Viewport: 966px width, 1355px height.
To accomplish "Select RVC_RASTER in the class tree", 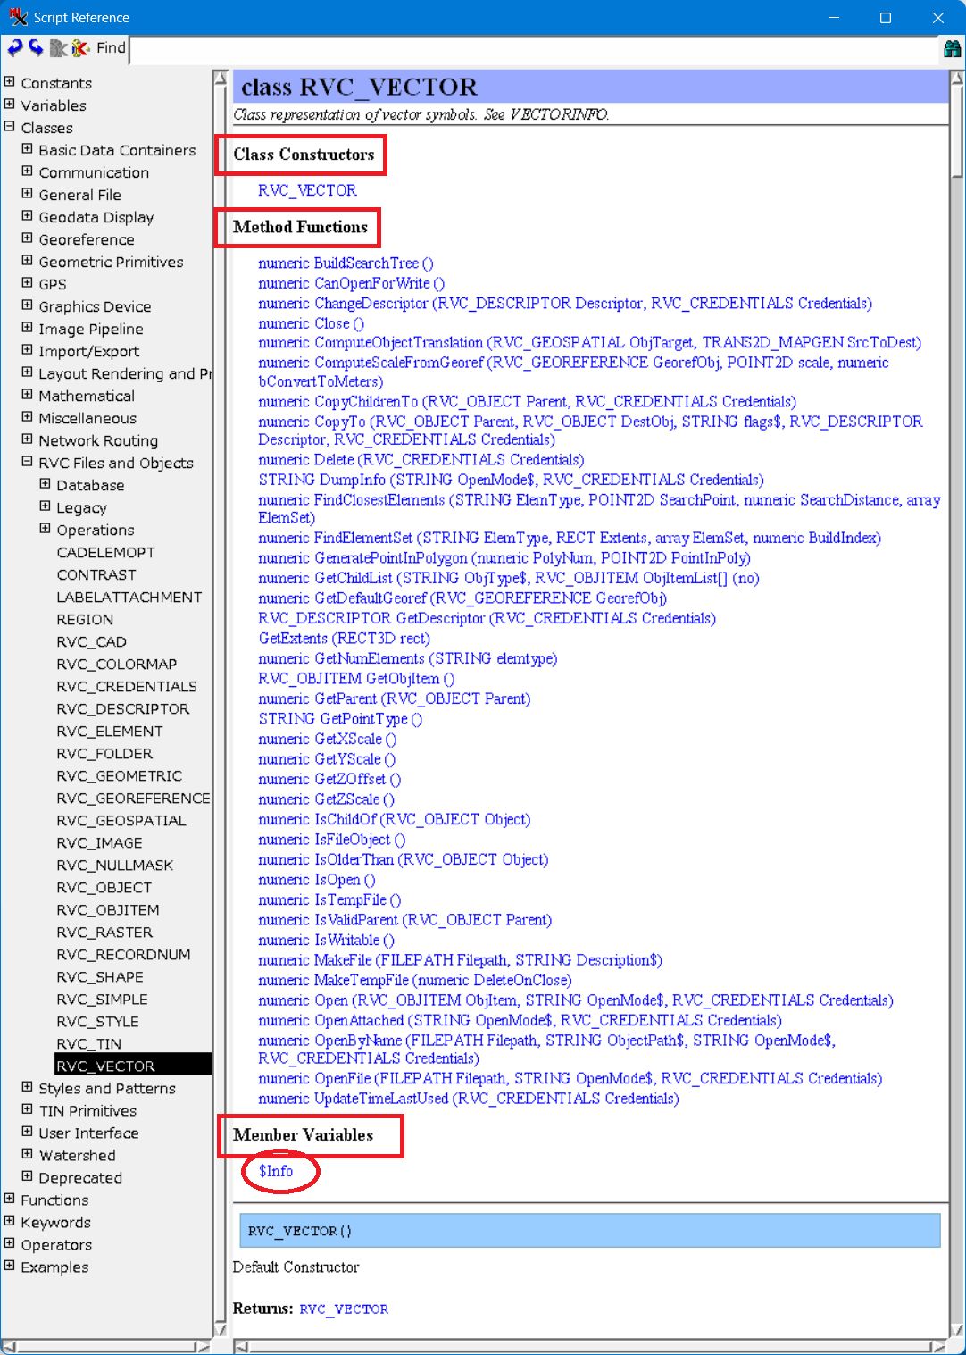I will 104,932.
